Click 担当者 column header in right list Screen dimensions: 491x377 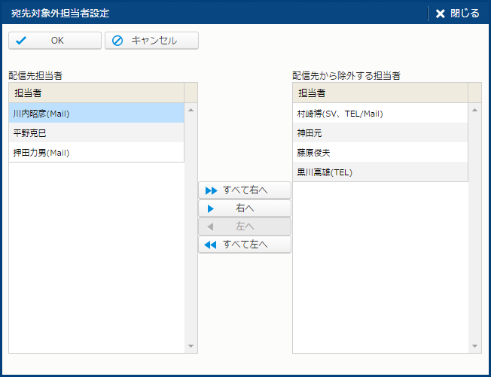pos(380,93)
